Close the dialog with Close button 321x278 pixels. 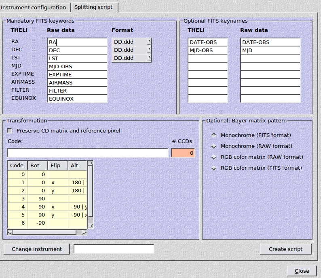tap(302, 271)
